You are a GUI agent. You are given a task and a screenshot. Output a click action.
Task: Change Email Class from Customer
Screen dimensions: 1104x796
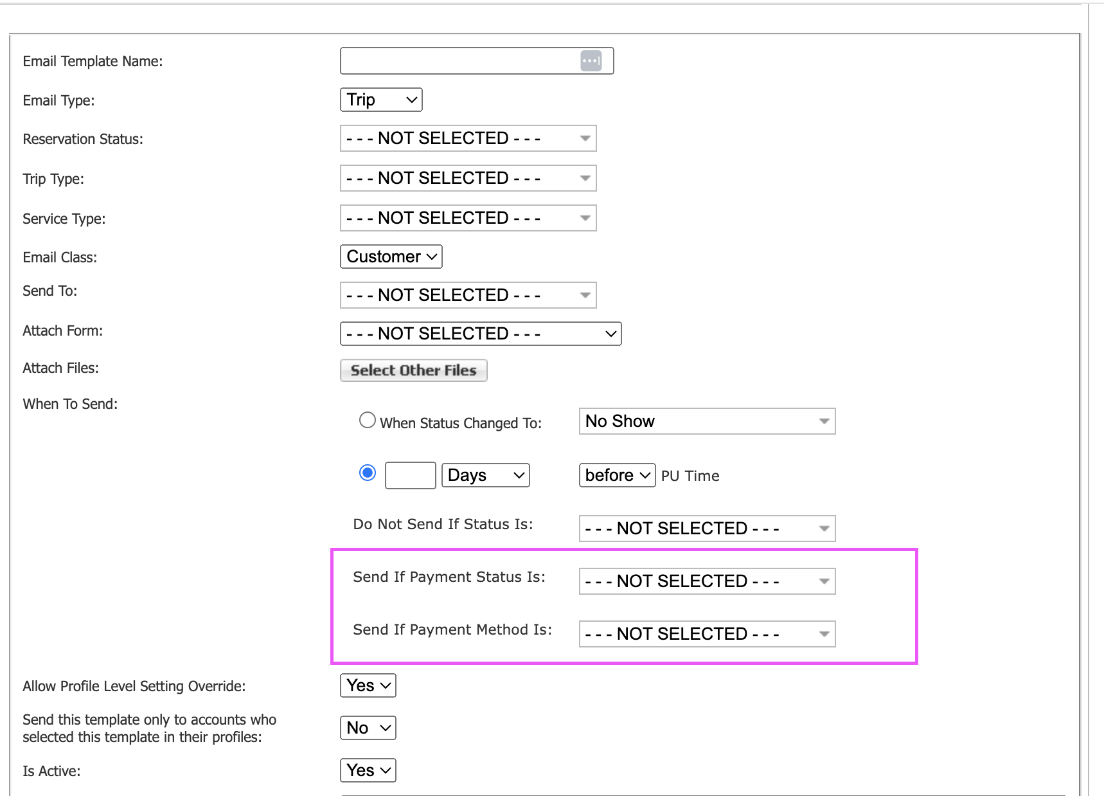tap(391, 257)
